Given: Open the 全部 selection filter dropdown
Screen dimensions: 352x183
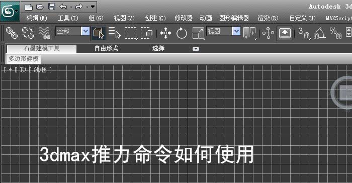Looking at the screenshot, I should 73,31.
